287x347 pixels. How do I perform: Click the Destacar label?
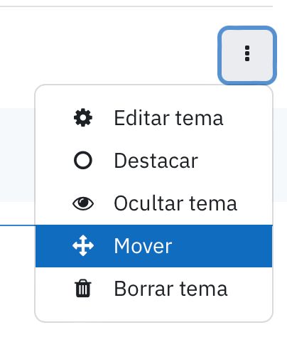click(156, 161)
